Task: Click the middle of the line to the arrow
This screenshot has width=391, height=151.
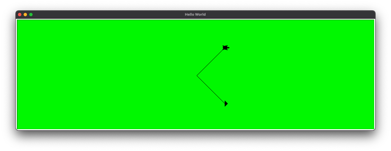Action: [x=211, y=90]
